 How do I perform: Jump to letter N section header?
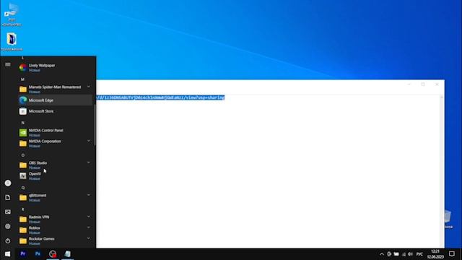[22, 123]
